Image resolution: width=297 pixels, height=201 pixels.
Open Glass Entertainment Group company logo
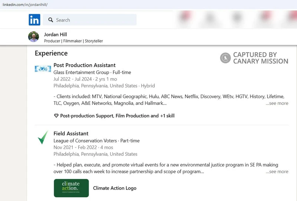click(x=43, y=69)
